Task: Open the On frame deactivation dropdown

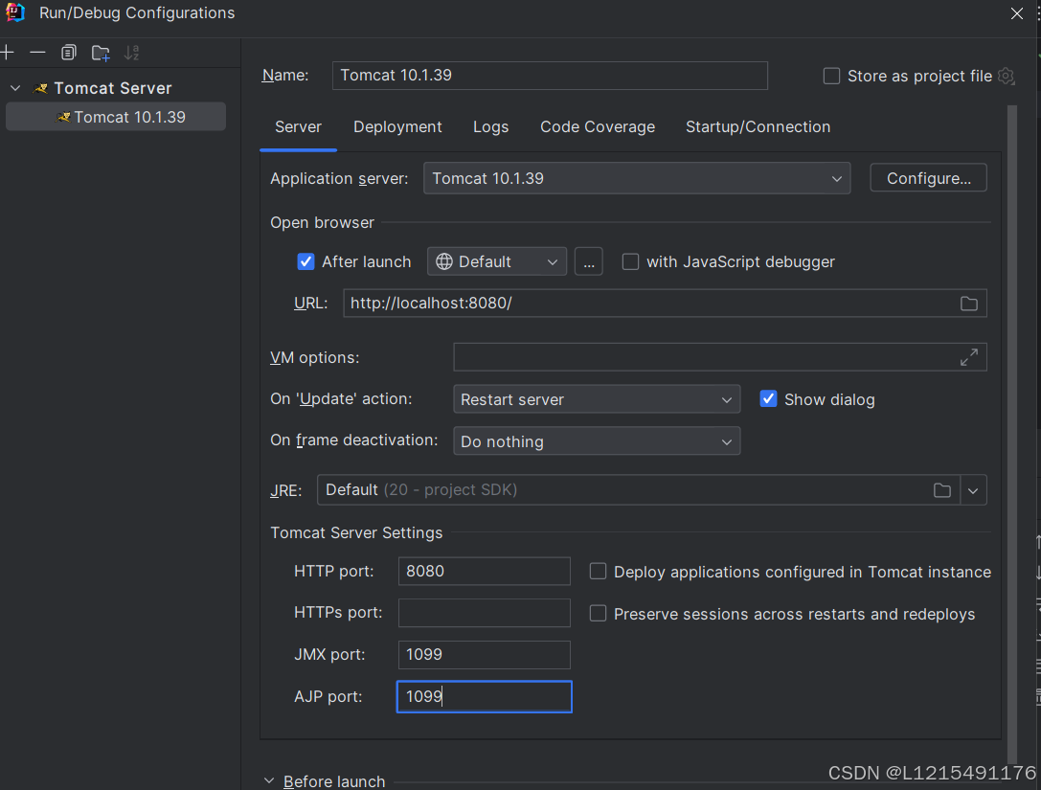Action: pos(597,441)
